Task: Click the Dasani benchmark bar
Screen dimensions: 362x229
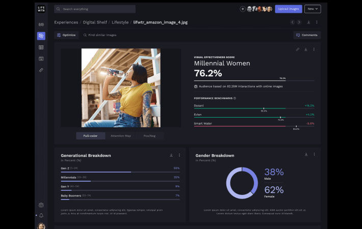Action: pyautogui.click(x=254, y=108)
